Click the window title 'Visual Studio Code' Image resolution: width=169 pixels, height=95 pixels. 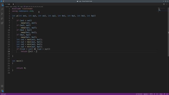pos(87,1)
